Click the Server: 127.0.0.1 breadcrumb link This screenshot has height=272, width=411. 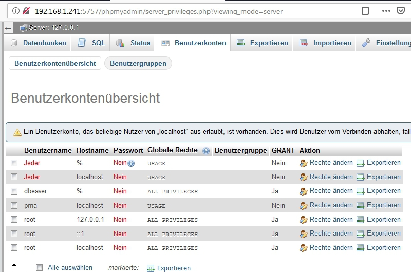(54, 28)
